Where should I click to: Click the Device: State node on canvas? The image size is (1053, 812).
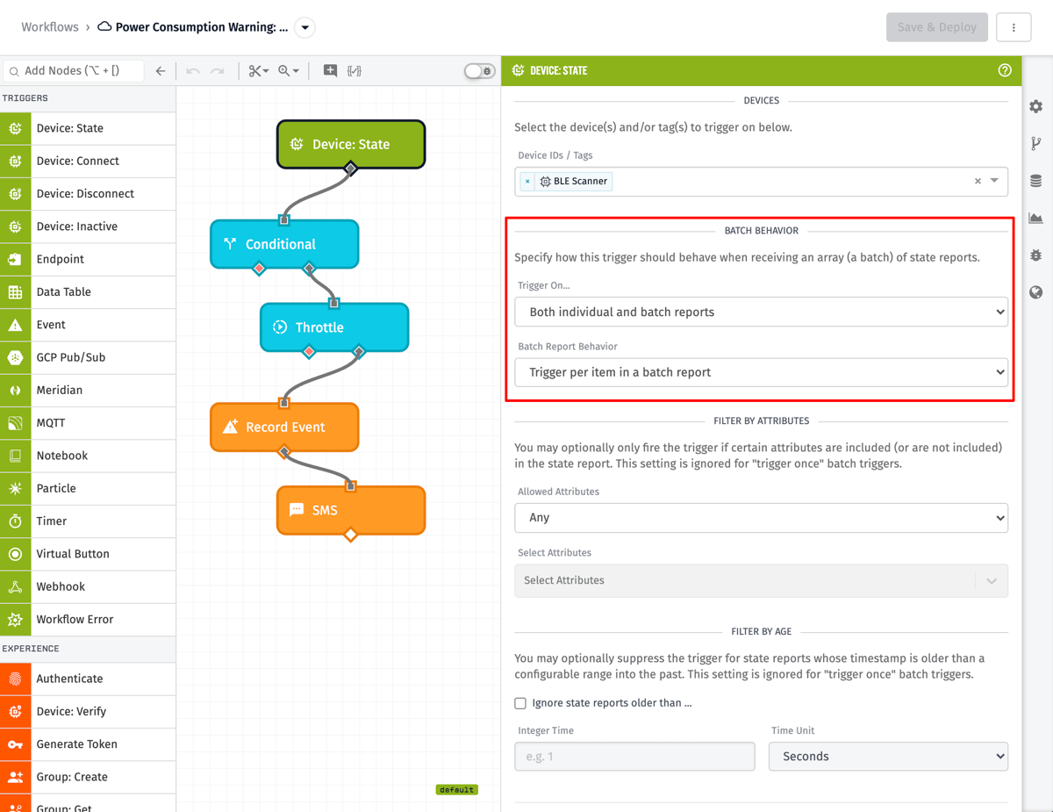(x=351, y=144)
